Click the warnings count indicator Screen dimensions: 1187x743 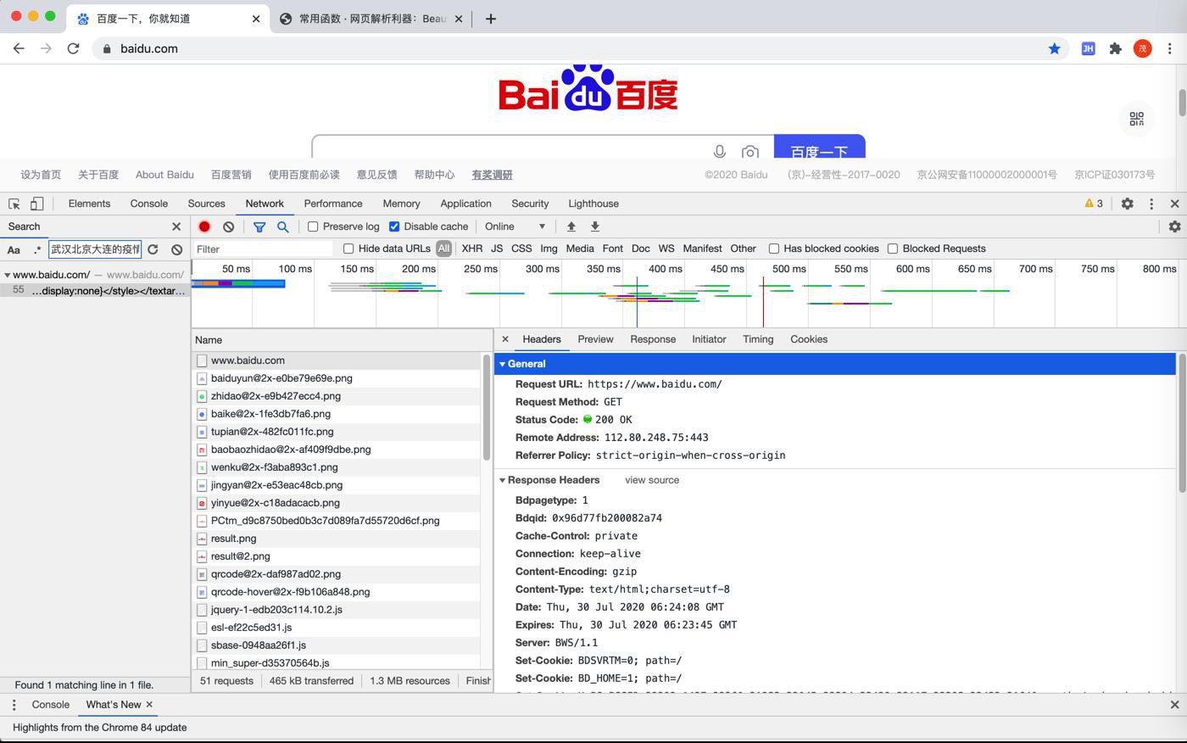click(x=1094, y=204)
